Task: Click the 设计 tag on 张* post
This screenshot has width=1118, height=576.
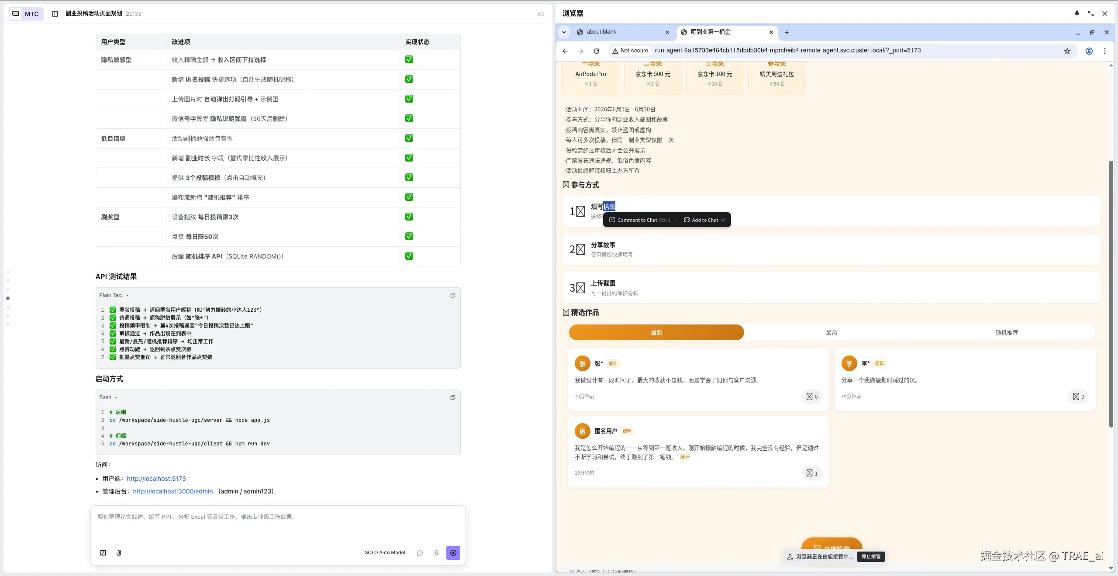Action: (x=613, y=363)
